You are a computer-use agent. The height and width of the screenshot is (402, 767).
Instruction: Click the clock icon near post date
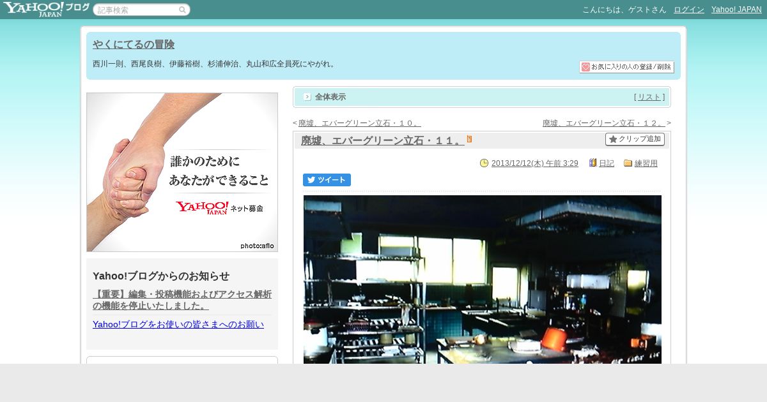pyautogui.click(x=484, y=163)
